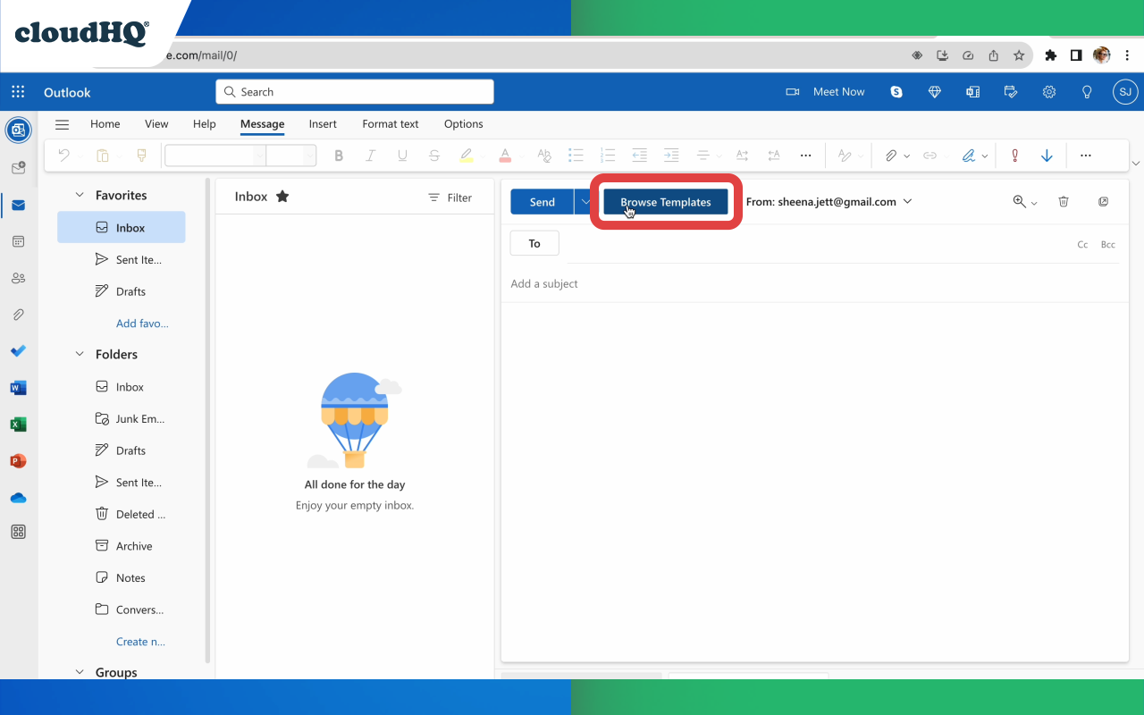This screenshot has width=1144, height=715.
Task: Toggle bold formatting
Action: coord(339,155)
